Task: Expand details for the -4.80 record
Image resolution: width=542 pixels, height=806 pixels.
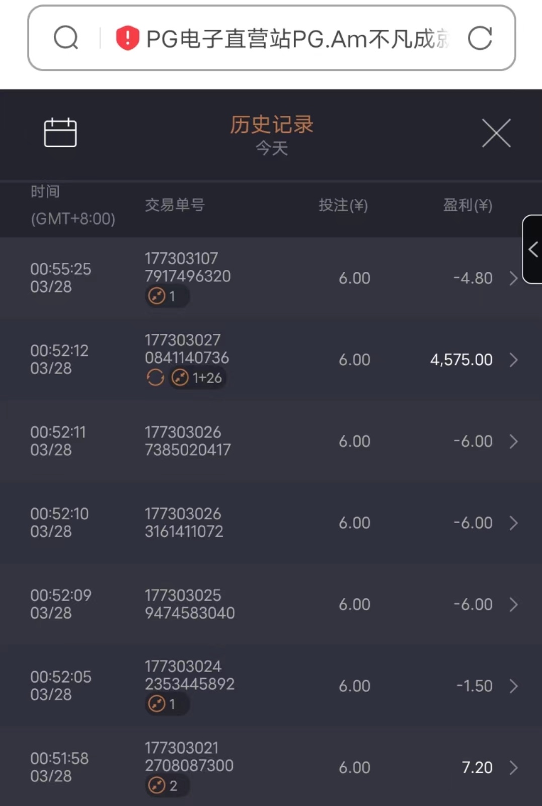Action: tap(513, 278)
